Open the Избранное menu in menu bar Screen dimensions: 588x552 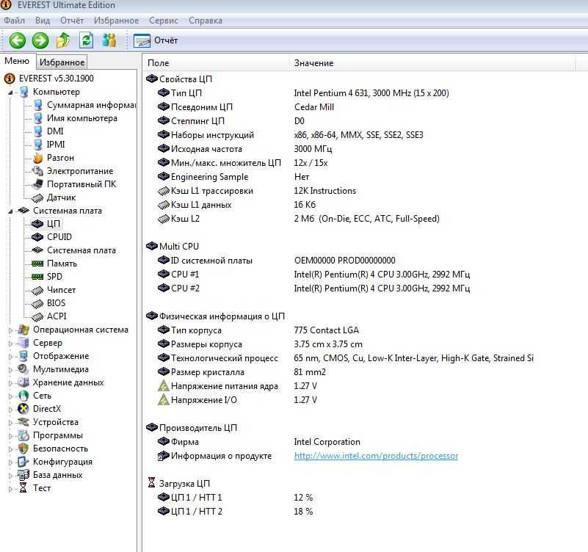click(116, 21)
